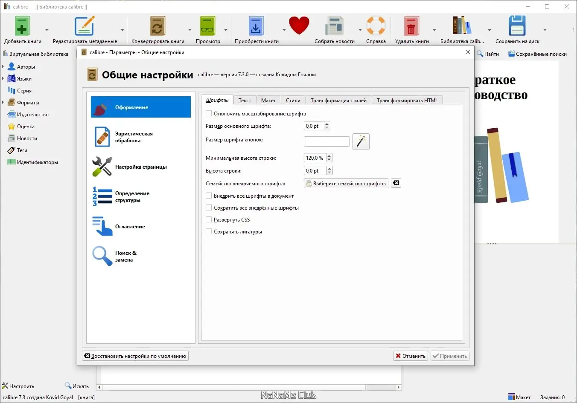The image size is (577, 403).
Task: Select the Определение структуры section
Action: (x=141, y=197)
